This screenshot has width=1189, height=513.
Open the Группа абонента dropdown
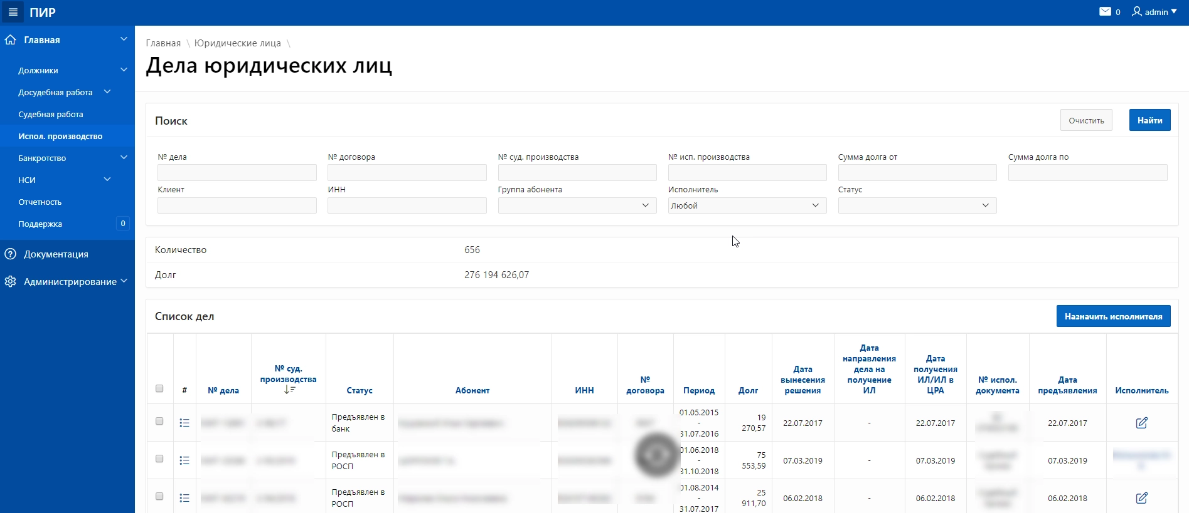point(577,205)
